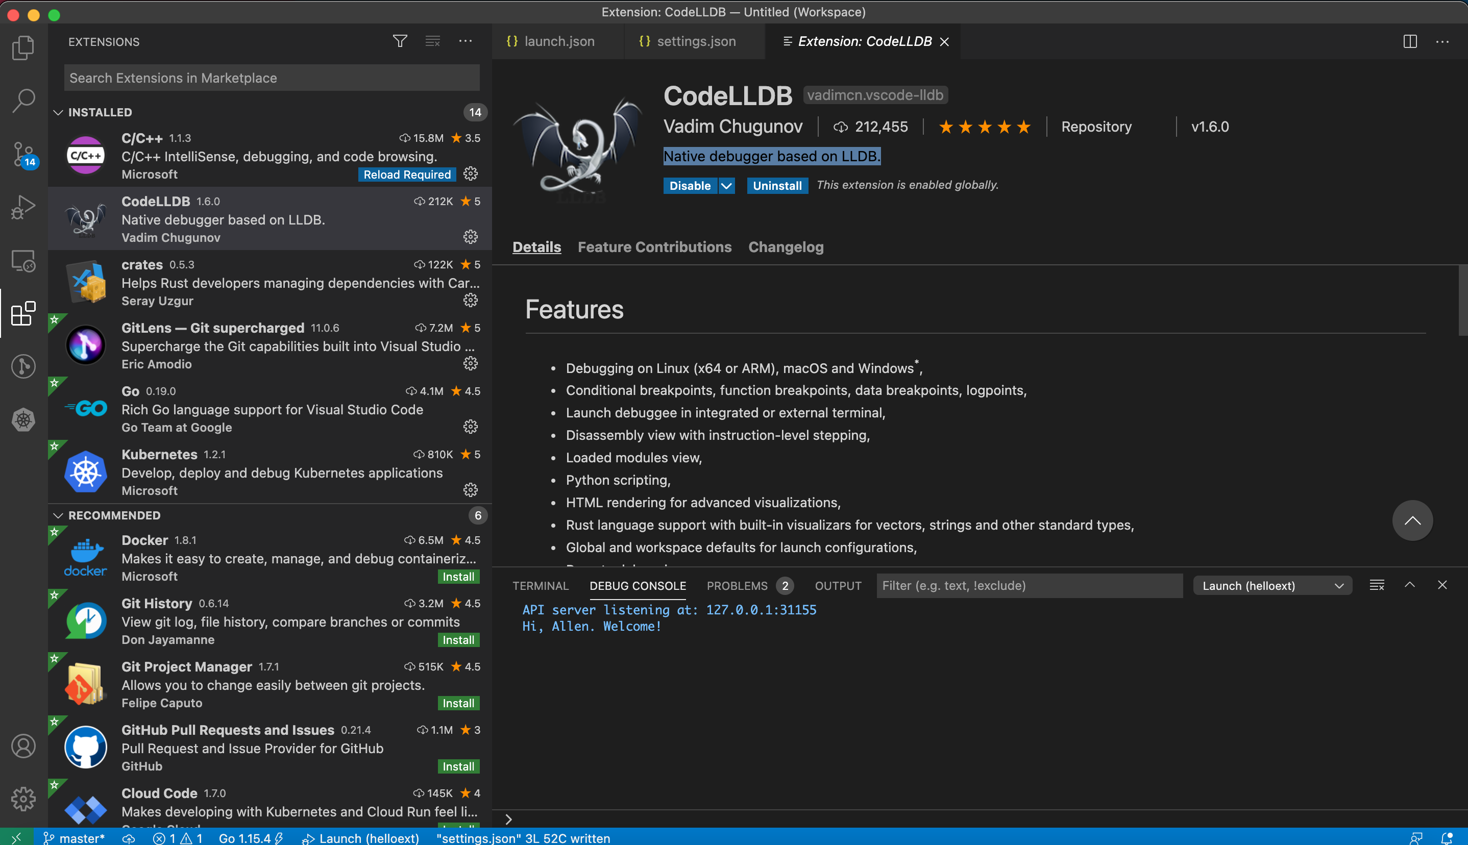1468x845 pixels.
Task: Open the Kubernetes view in activity bar
Action: click(x=23, y=419)
